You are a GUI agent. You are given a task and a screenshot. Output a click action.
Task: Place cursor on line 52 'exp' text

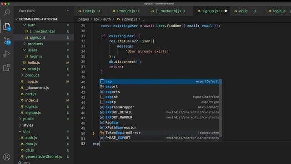tap(96, 144)
